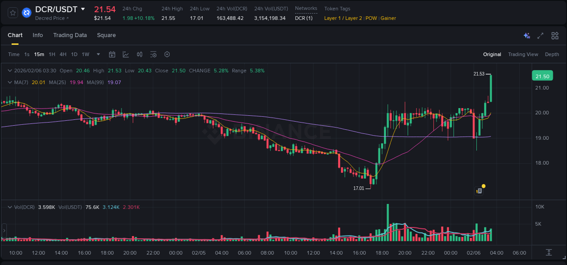Image resolution: width=567 pixels, height=265 pixels.
Task: Expand more time intervals dropdown arrow
Action: [98, 54]
